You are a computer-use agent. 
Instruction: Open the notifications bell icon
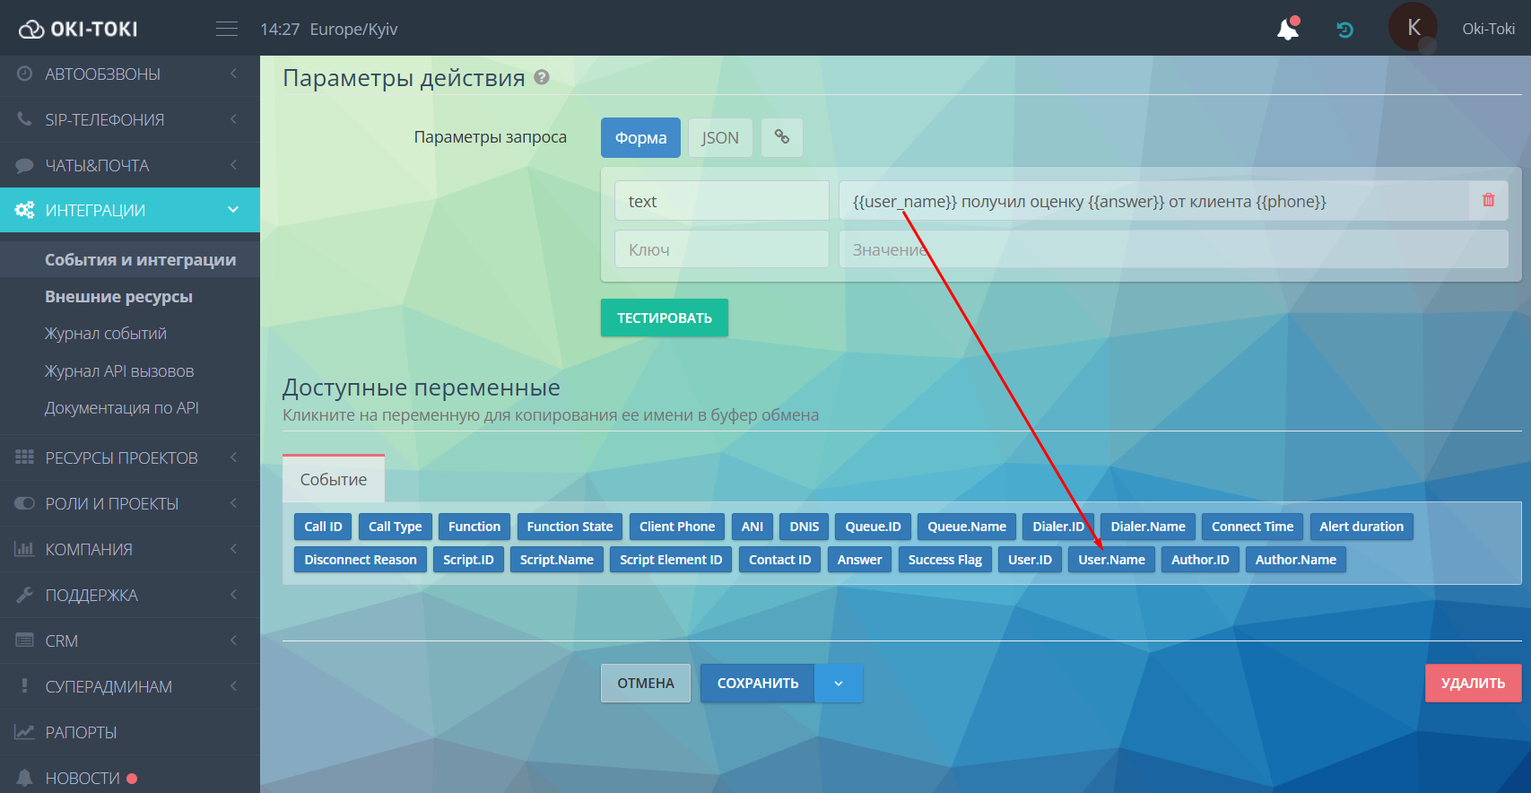[x=1288, y=29]
